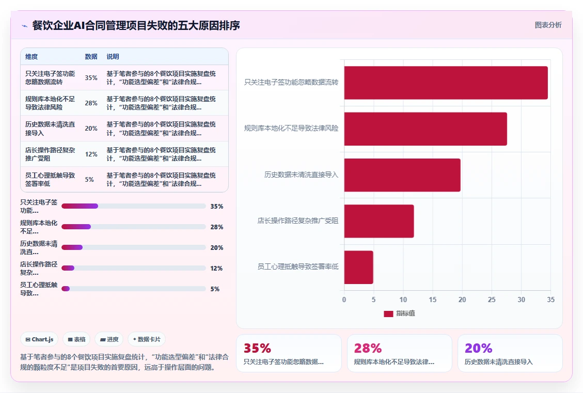The width and height of the screenshot is (583, 393).
Task: Click the chart axis label 店长操作路径复杂推广受阻
Action: coord(298,221)
